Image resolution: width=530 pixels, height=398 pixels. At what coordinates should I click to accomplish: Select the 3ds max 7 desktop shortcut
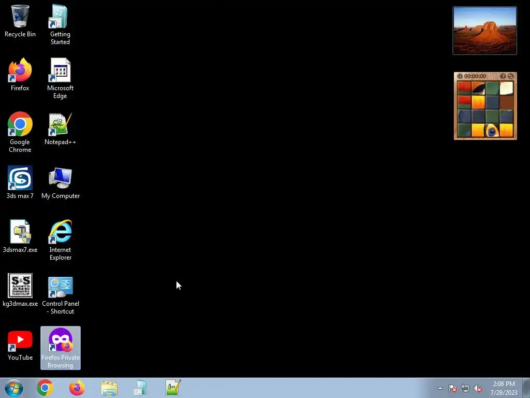pos(20,182)
